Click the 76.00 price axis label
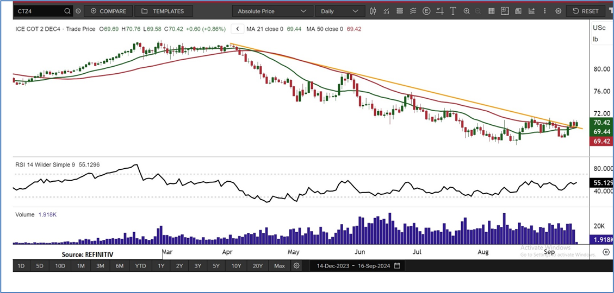 pyautogui.click(x=602, y=91)
